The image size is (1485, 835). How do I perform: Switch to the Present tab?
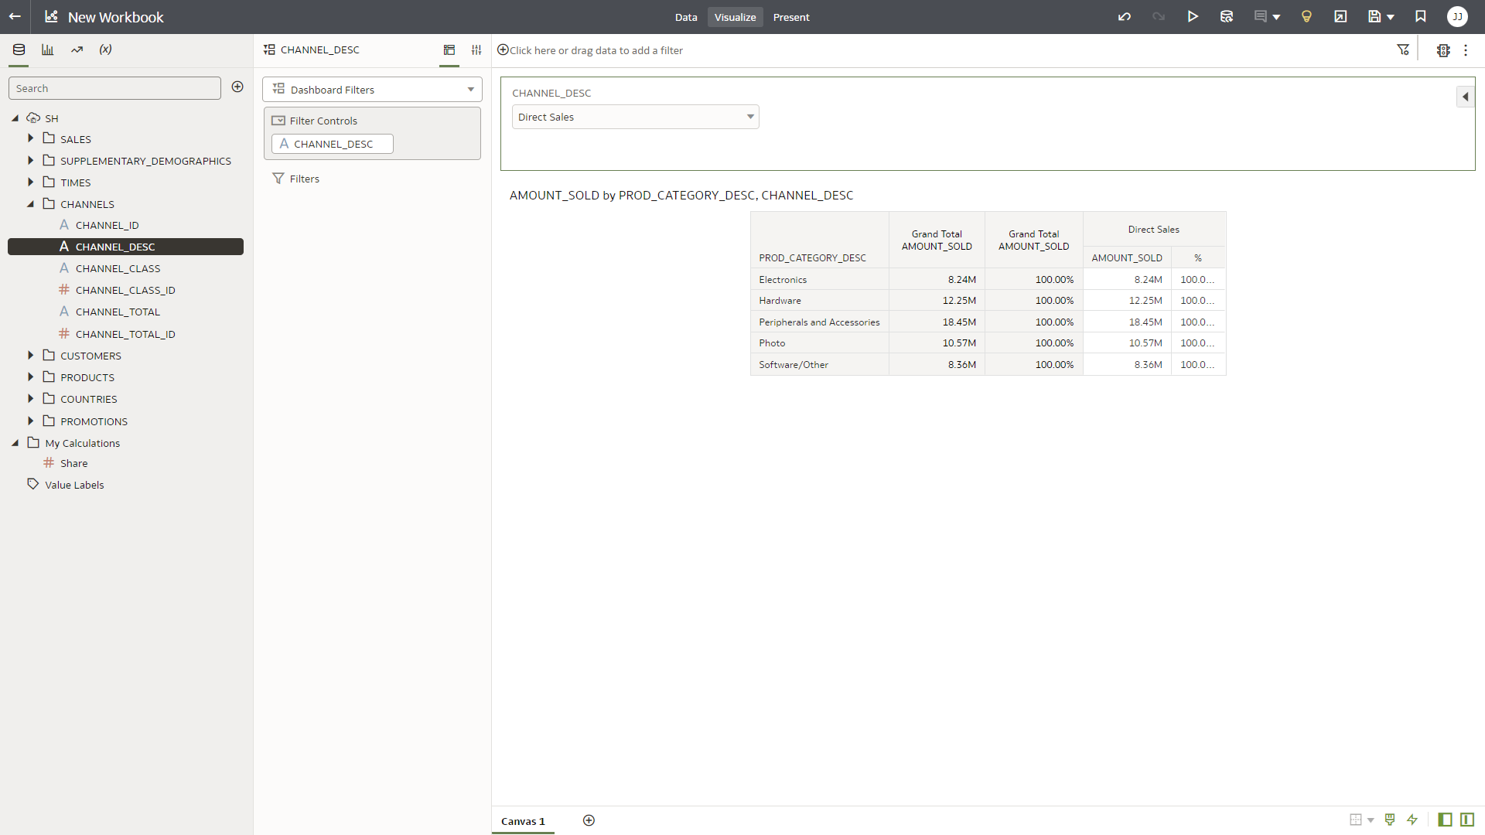[790, 17]
